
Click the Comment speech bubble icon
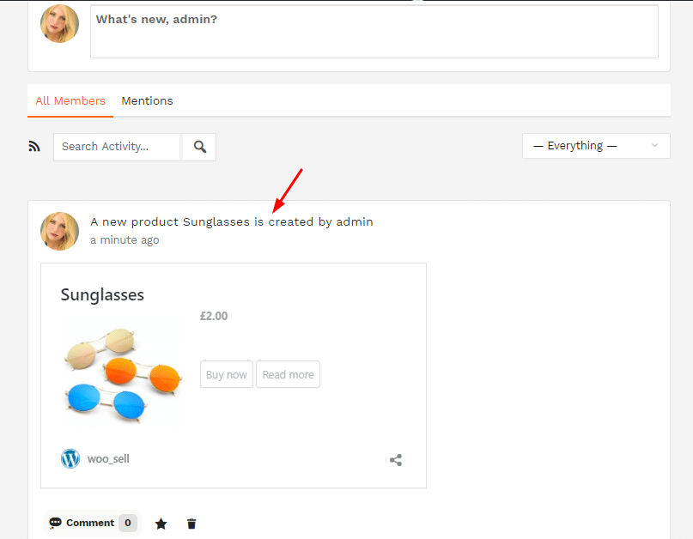[x=55, y=523]
